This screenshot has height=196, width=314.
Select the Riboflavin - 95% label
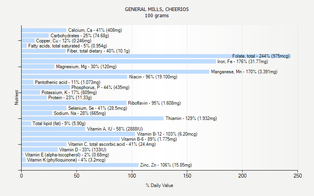(154, 103)
